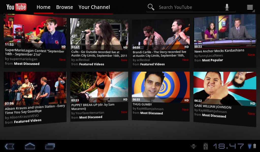Tap the USB debugging bug icon

193,146
